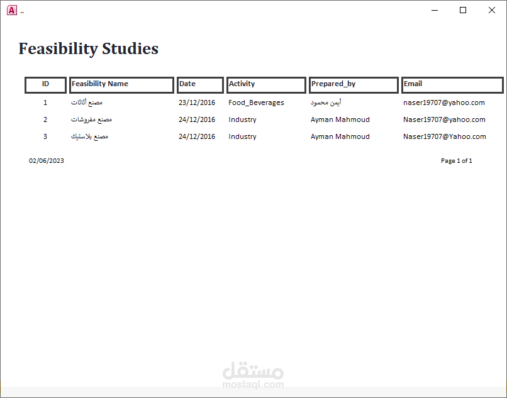Minimize the report window
Screen dimensions: 507x398
pyautogui.click(x=435, y=10)
